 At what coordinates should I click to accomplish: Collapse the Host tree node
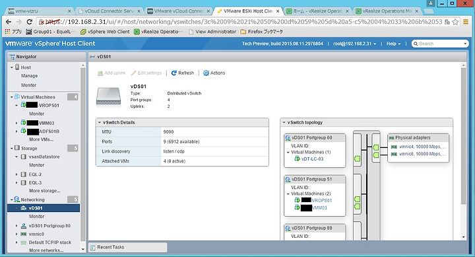[x=12, y=67]
